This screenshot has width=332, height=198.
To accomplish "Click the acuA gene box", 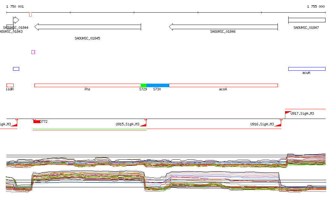I will [307, 69].
